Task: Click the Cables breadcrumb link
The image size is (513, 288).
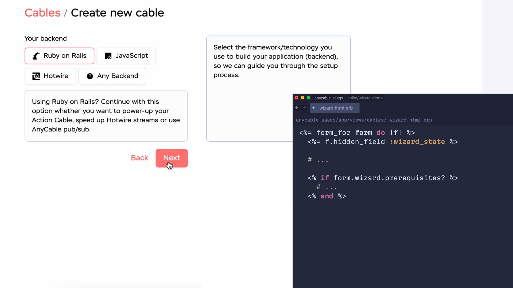Action: tap(42, 13)
